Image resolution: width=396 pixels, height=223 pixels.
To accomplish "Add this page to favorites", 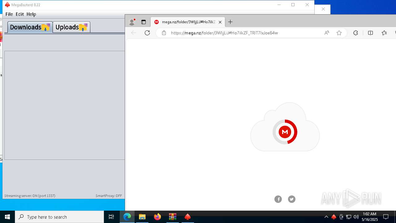I will (x=339, y=33).
